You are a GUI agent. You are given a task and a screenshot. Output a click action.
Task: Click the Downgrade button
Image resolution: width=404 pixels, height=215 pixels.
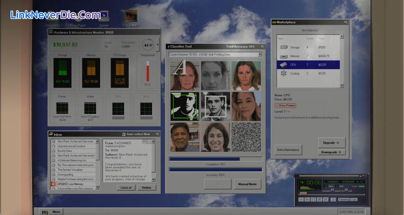click(331, 152)
